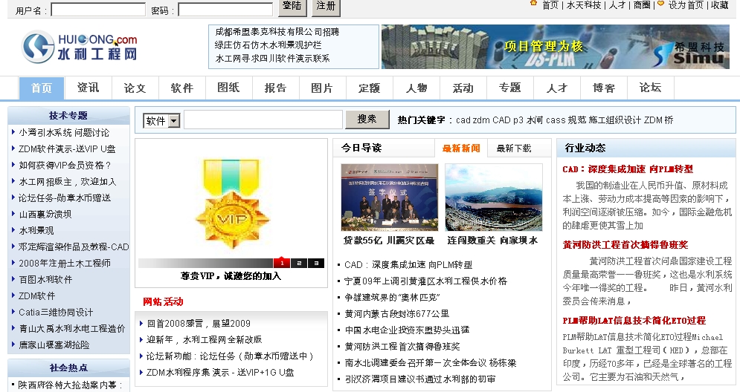Open Catia三维协同设计 topic
The image size is (740, 392).
pyautogui.click(x=56, y=313)
